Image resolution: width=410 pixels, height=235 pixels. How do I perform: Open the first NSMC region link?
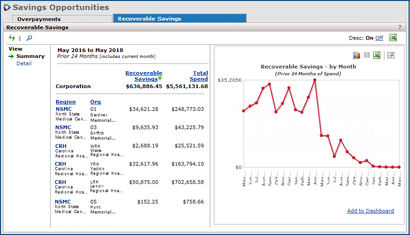tap(63, 110)
